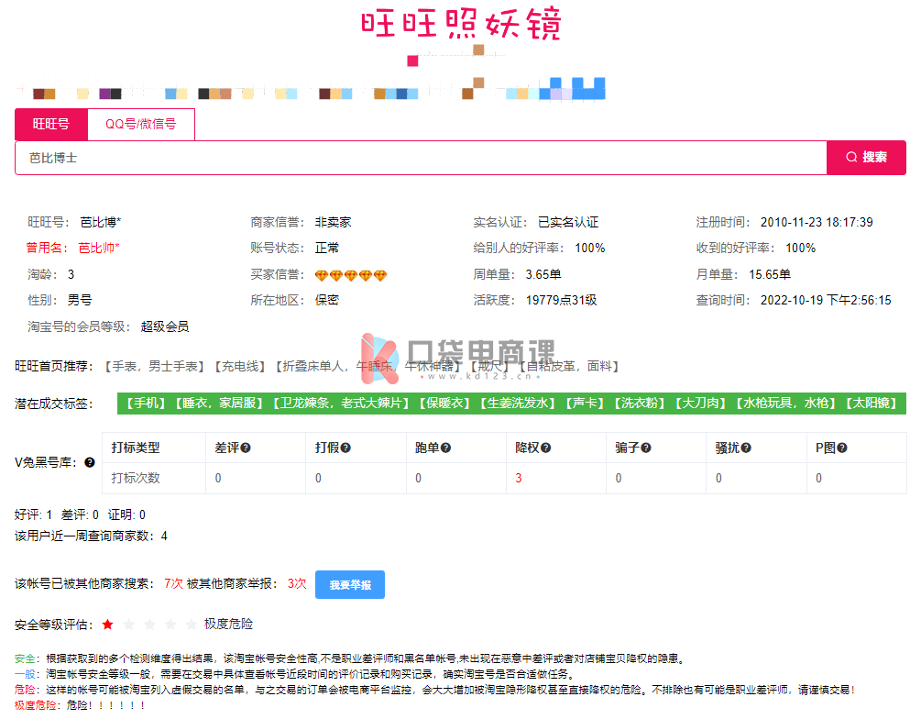Click the P图 count 0 in table

819,478
